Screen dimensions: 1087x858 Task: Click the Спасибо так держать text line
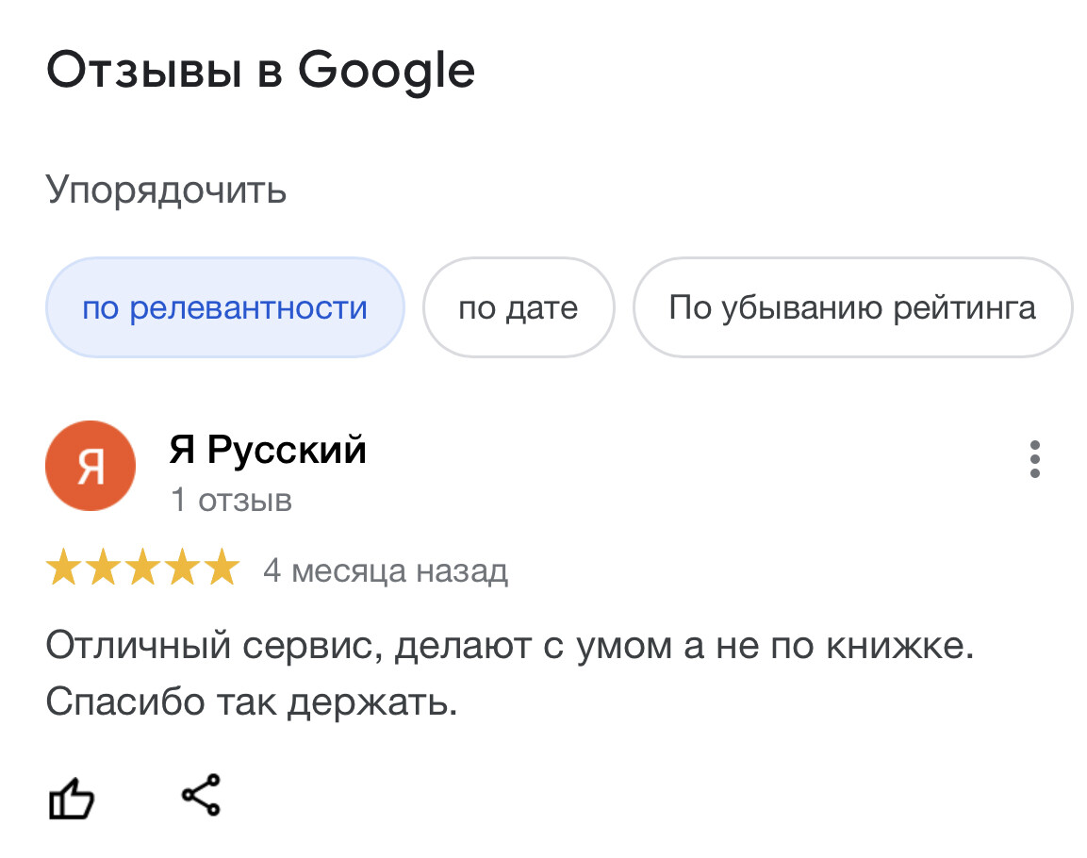click(x=252, y=702)
